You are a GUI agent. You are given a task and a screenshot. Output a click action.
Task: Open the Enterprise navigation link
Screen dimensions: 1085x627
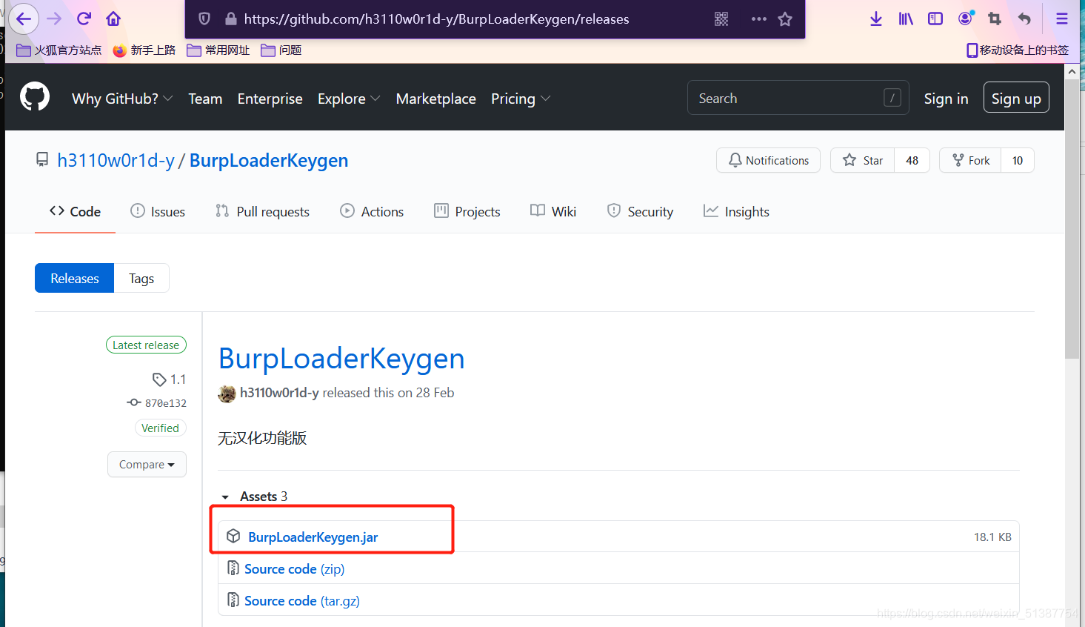270,99
